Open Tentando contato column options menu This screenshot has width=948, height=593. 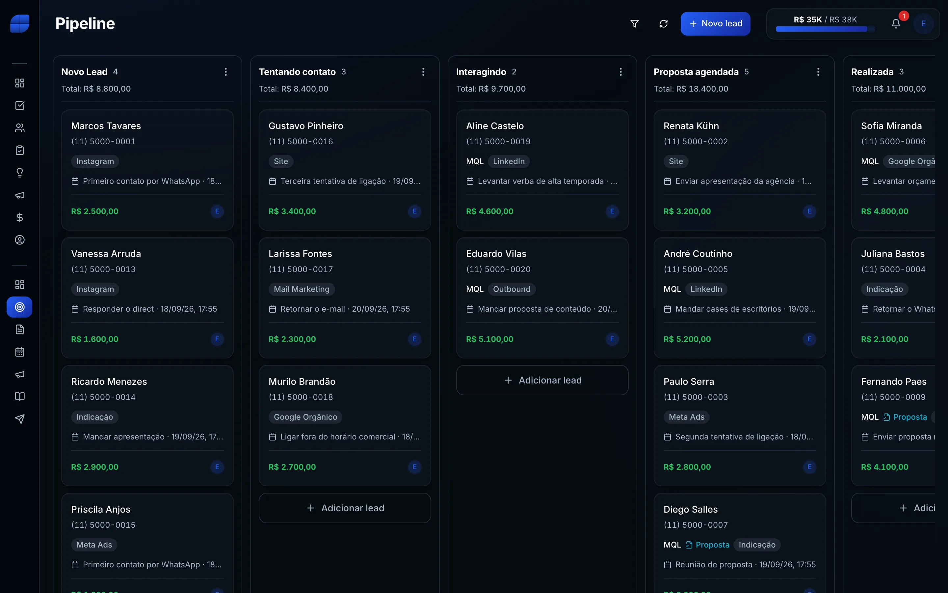coord(423,72)
